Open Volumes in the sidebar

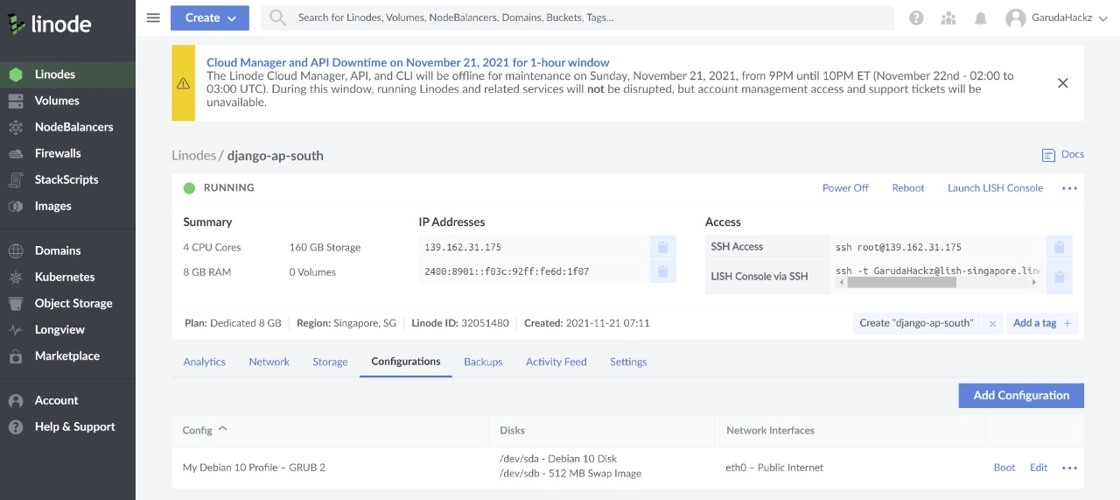(67, 101)
